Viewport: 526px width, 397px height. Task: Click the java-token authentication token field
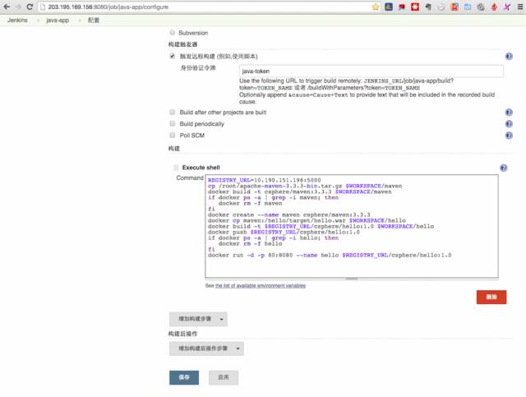pos(370,72)
